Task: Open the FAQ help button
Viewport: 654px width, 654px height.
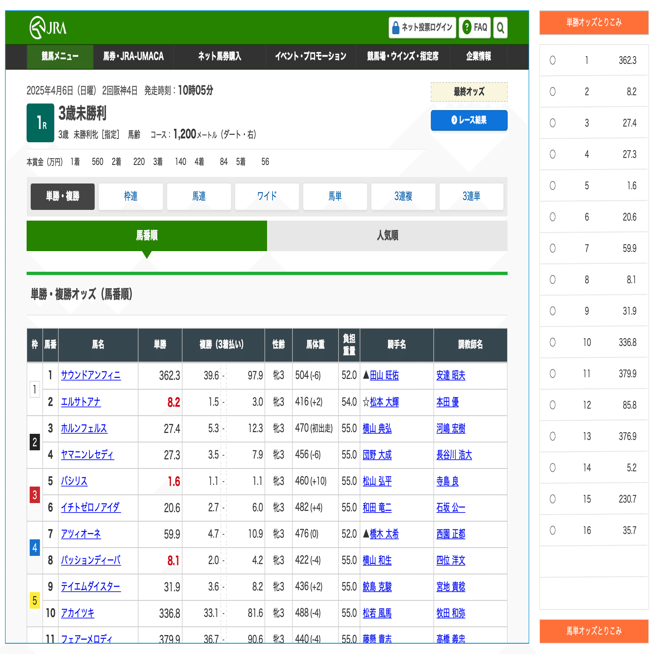Action: (475, 28)
